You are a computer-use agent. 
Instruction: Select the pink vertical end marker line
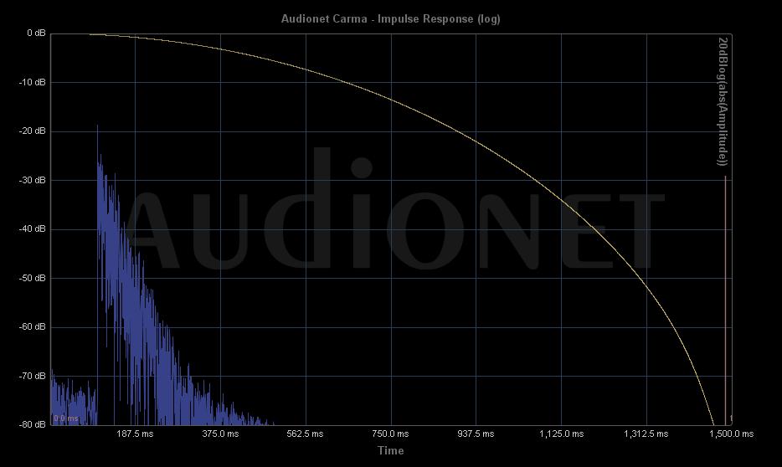tap(725, 300)
